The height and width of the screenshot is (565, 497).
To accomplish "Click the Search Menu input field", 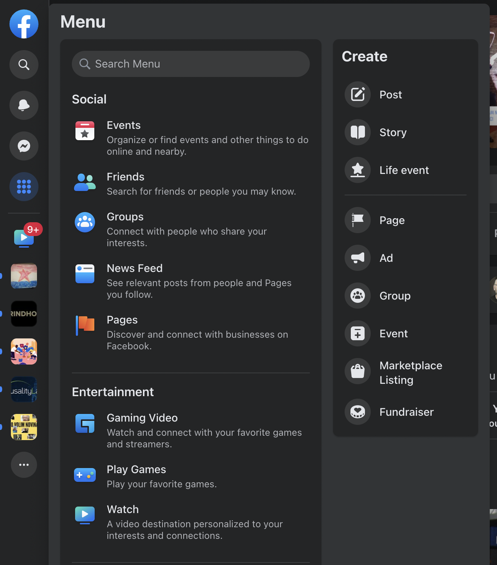I will coord(191,64).
